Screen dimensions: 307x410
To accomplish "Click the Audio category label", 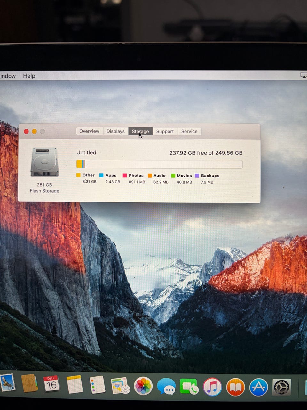I will click(x=159, y=176).
